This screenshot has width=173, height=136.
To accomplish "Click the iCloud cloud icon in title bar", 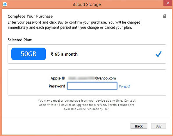I will tap(5, 4).
